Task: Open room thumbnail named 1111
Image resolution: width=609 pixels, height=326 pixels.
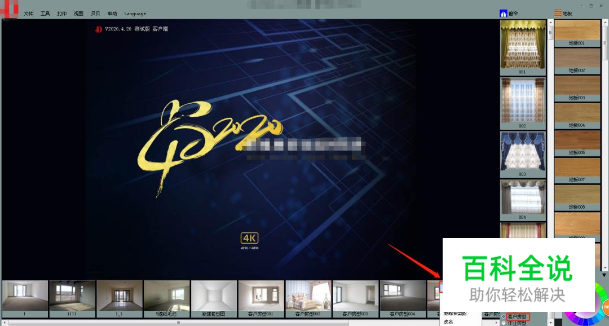Action: (x=72, y=298)
